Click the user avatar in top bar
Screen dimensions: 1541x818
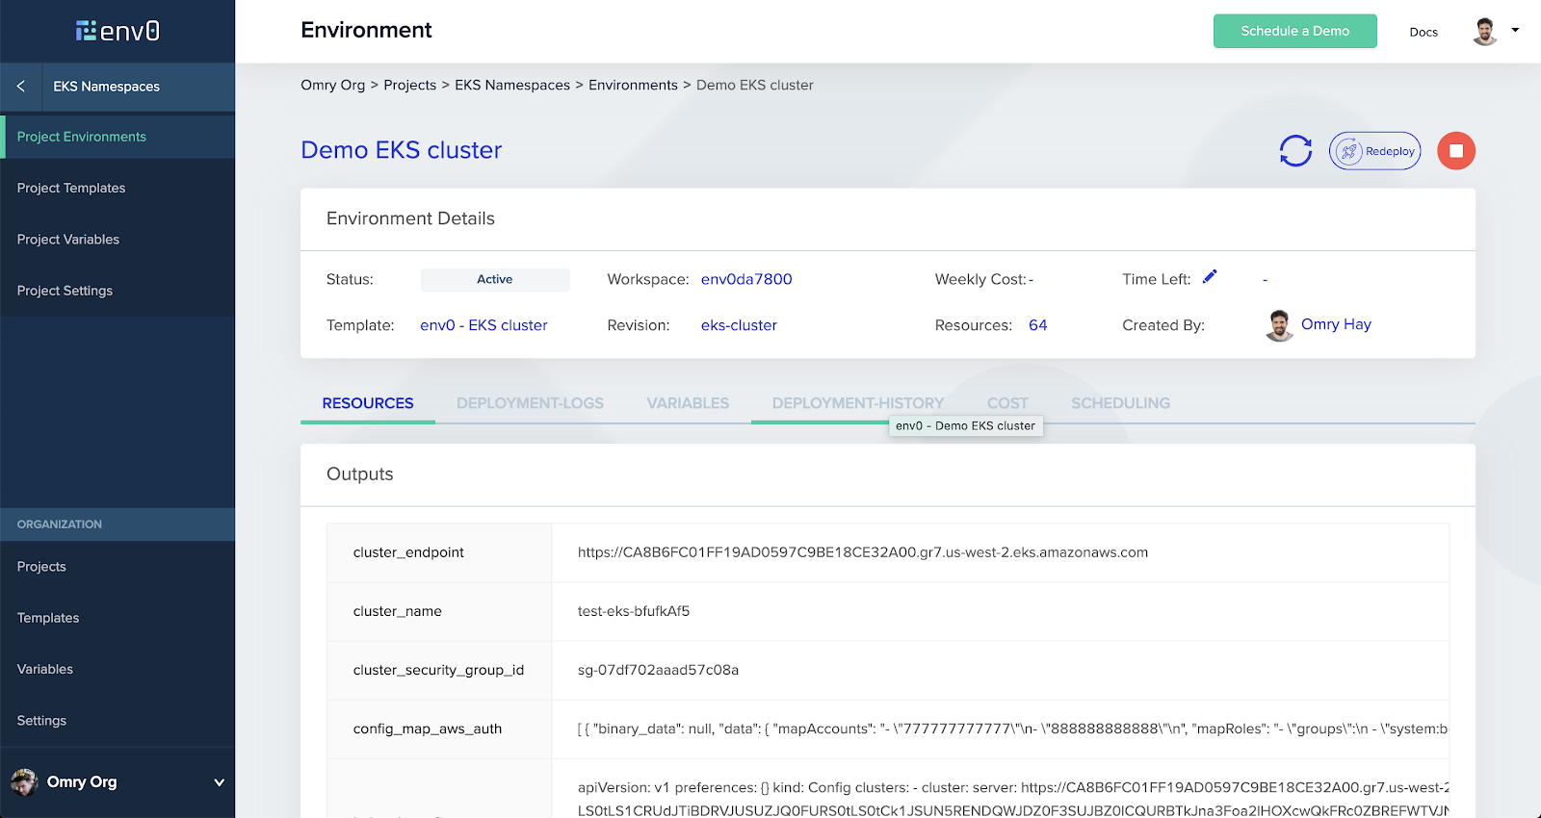1485,31
